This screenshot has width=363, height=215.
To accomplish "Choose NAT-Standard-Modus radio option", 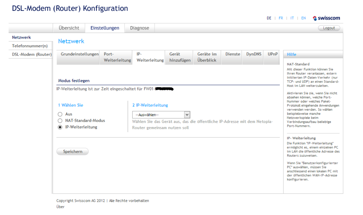I will [x=60, y=120].
